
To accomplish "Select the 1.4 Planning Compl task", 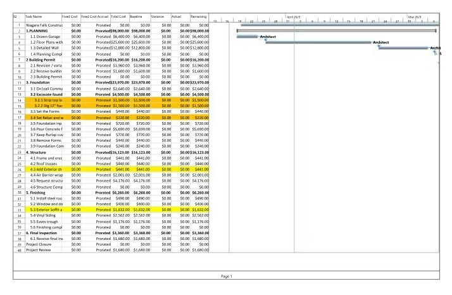I will (x=46, y=54).
